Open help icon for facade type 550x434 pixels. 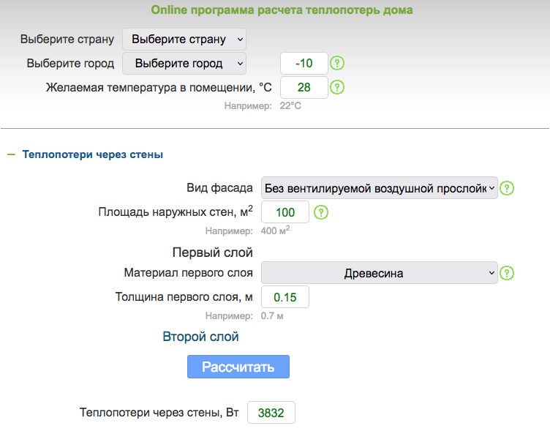(507, 188)
